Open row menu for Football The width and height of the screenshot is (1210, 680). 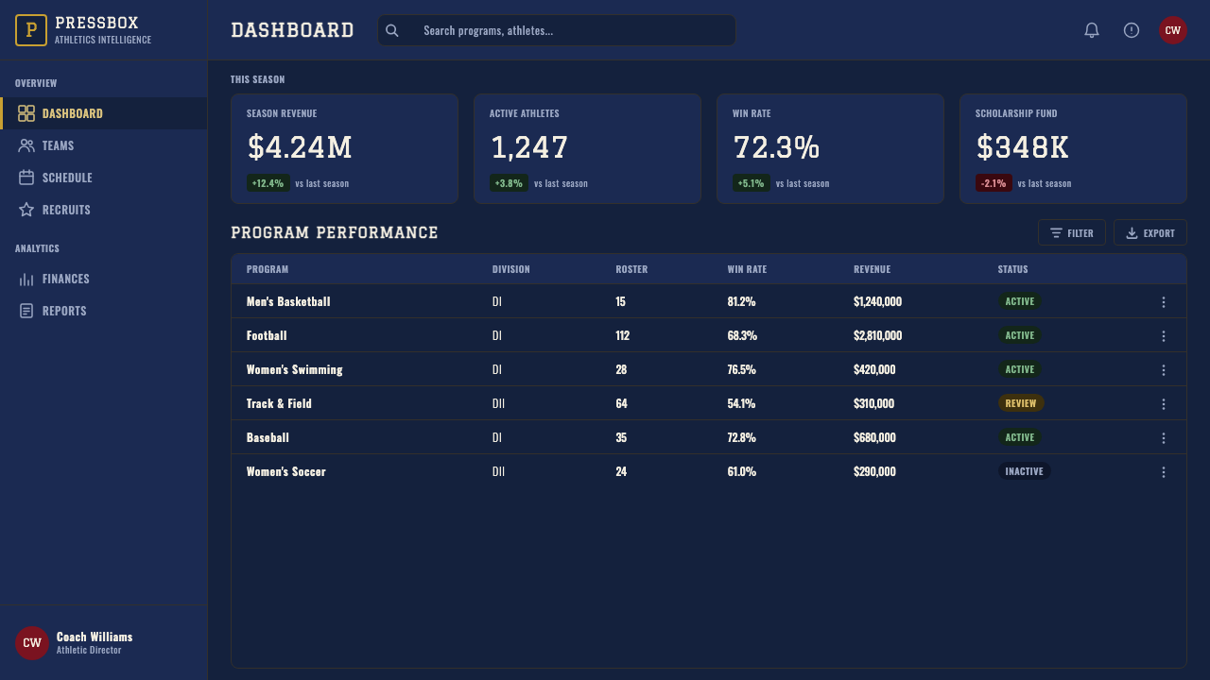(x=1164, y=336)
